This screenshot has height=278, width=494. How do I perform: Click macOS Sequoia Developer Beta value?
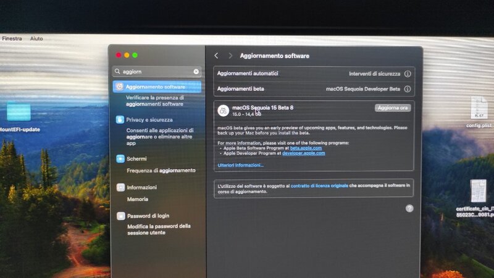point(363,89)
